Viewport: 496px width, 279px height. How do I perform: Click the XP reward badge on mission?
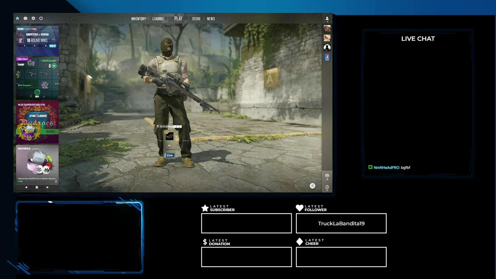pyautogui.click(x=52, y=46)
